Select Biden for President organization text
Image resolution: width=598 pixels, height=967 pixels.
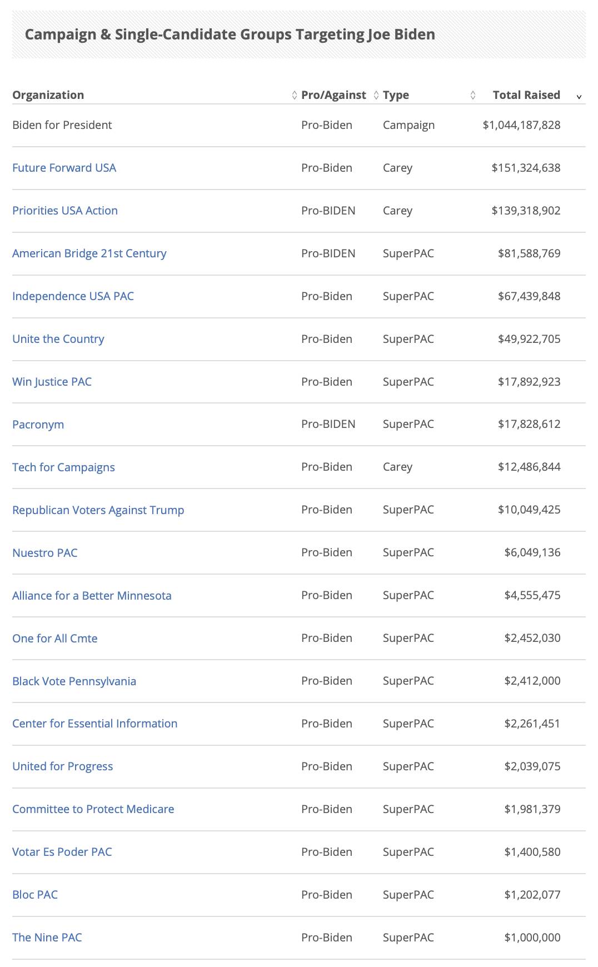click(x=62, y=125)
